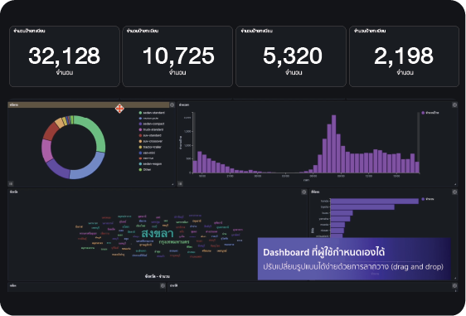Click the yellow tractor-trailer legend color dot
The width and height of the screenshot is (466, 316).
(140, 147)
